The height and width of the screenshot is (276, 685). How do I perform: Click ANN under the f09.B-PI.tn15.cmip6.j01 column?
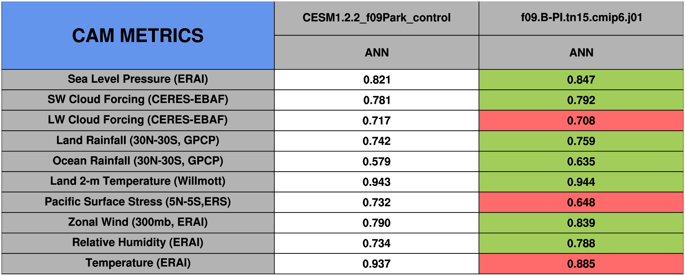click(x=581, y=53)
